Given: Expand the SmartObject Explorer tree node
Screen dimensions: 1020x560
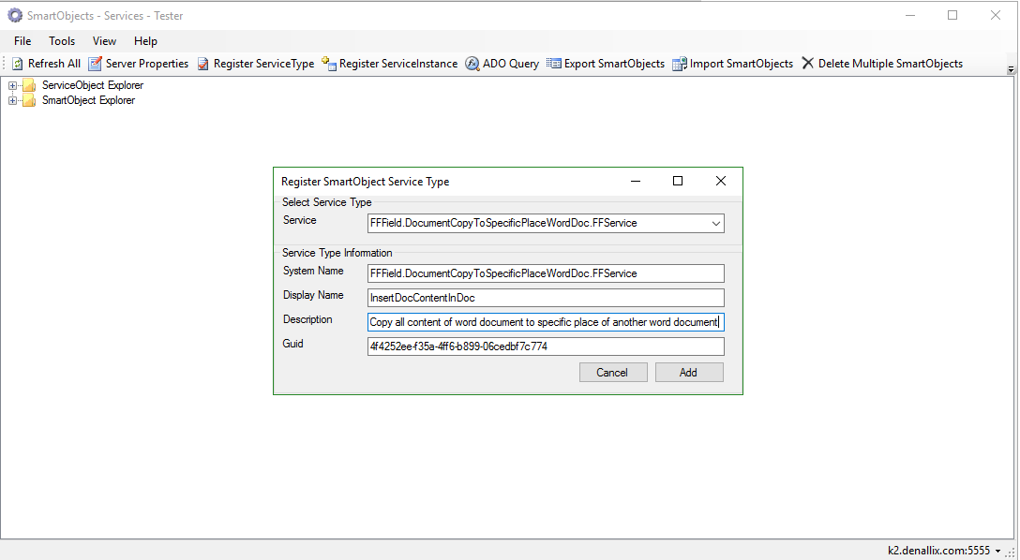Looking at the screenshot, I should click(13, 100).
